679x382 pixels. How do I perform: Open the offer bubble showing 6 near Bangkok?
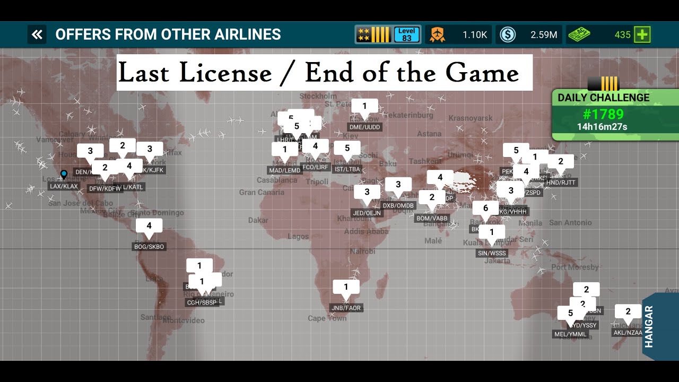coord(485,210)
